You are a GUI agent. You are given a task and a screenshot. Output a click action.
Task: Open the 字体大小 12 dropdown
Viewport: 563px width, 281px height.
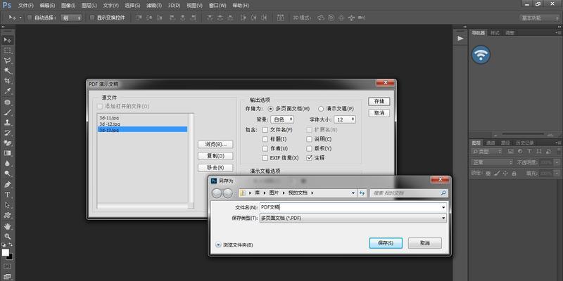345,119
